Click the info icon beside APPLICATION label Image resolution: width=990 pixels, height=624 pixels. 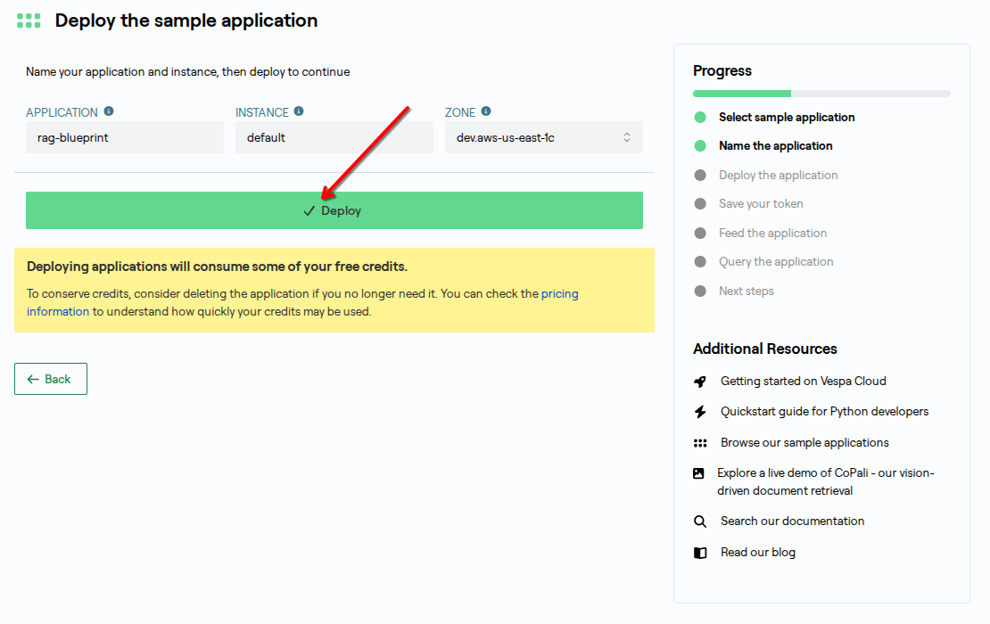pos(109,111)
